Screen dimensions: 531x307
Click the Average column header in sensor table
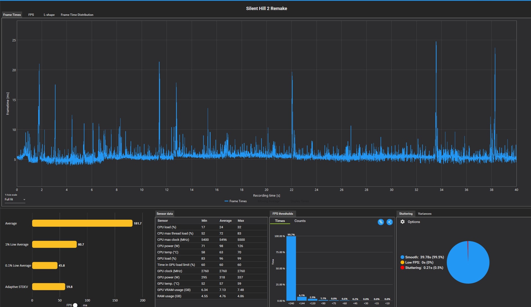tap(226, 221)
